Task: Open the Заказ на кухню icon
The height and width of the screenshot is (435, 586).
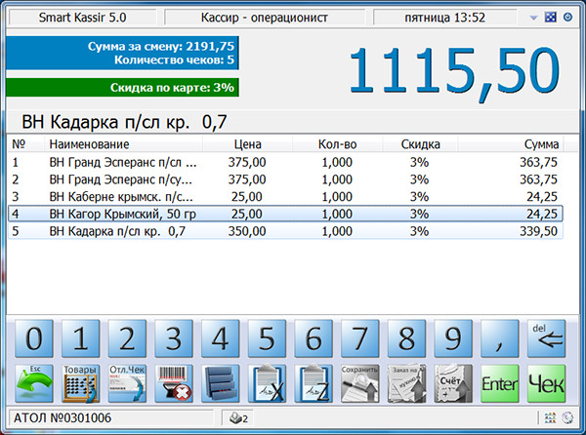Action: (x=406, y=382)
